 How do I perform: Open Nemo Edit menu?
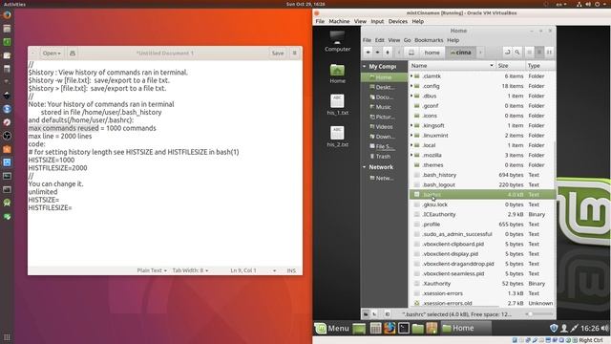380,40
